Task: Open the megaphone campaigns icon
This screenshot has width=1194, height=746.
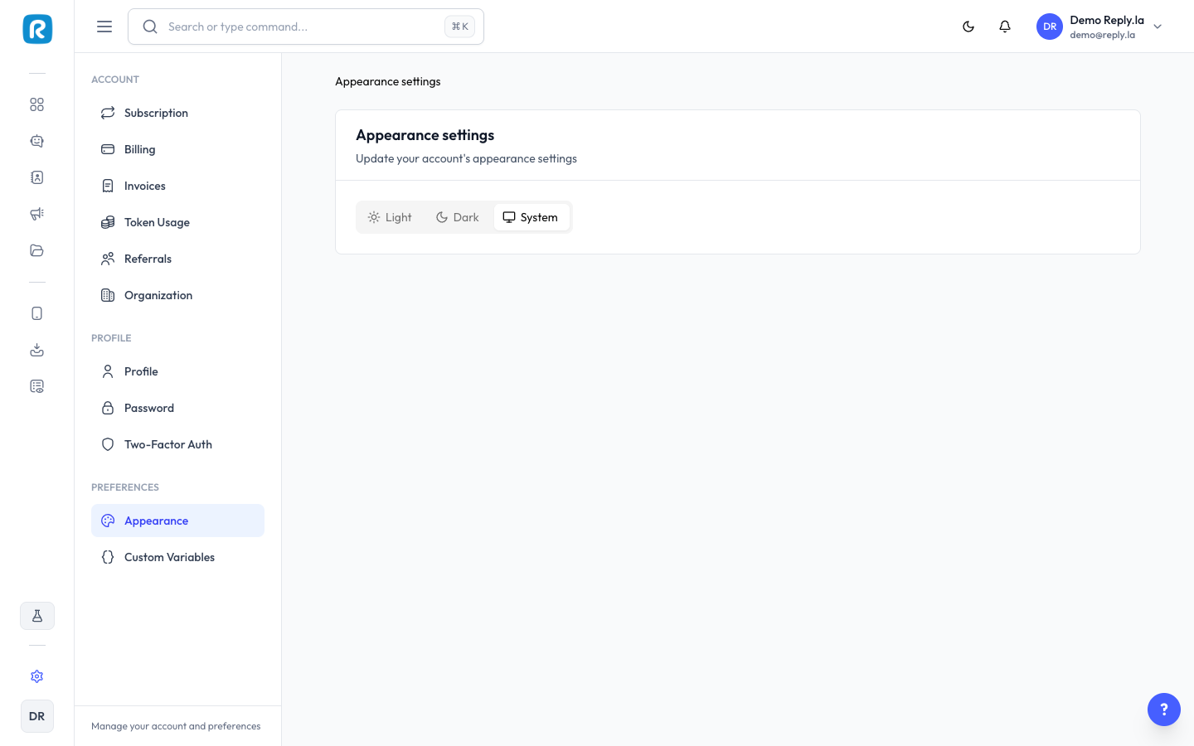Action: (x=37, y=214)
